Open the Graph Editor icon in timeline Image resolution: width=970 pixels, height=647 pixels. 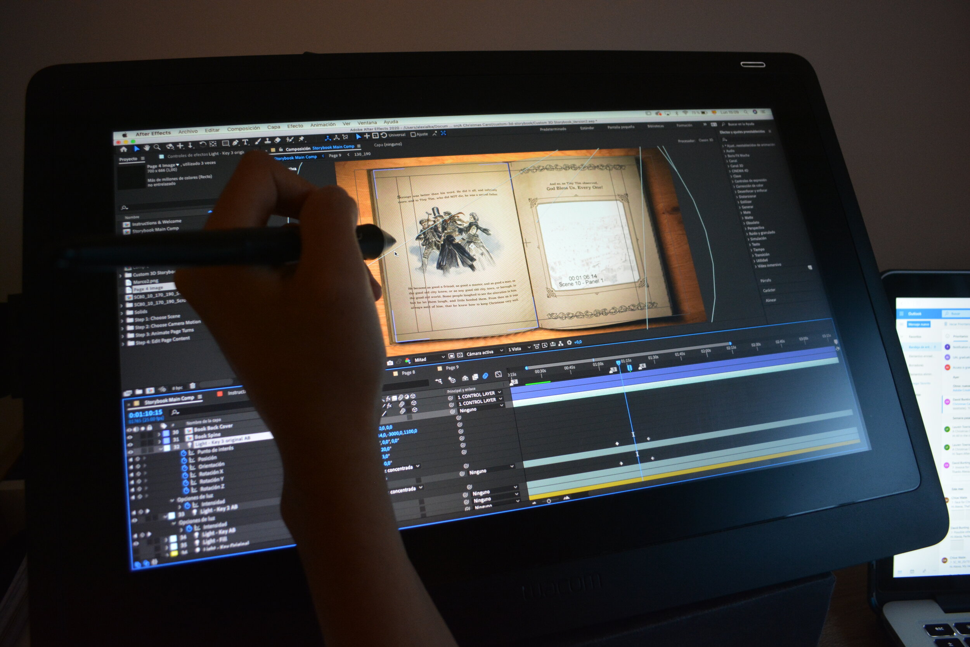click(498, 375)
